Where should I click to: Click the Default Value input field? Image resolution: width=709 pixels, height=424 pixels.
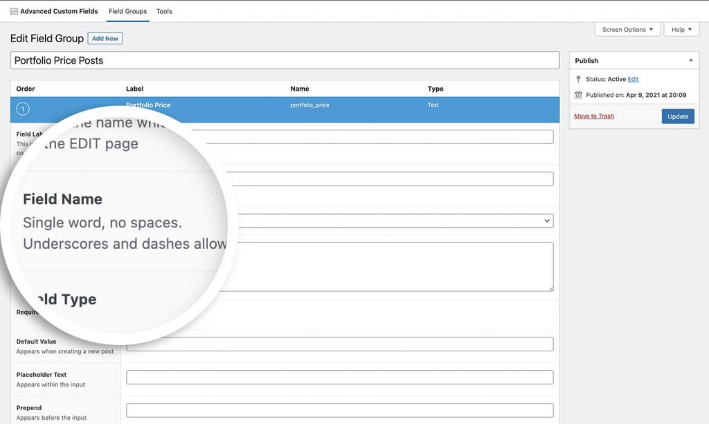(x=339, y=344)
